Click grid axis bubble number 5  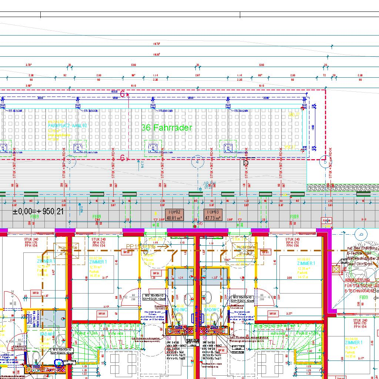pos(325,162)
